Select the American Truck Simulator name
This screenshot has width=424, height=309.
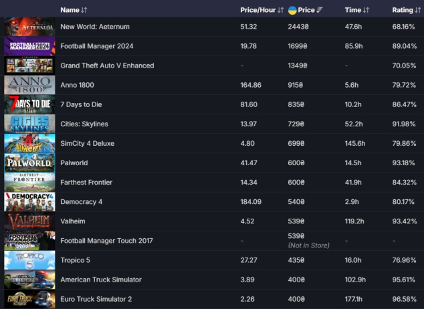tap(101, 280)
